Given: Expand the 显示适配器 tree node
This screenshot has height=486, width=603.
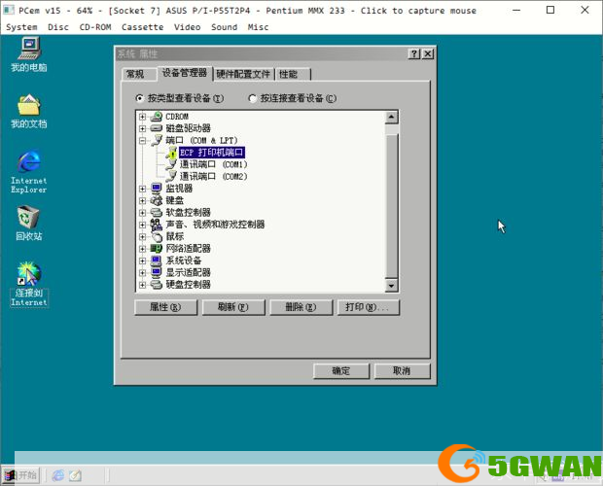Looking at the screenshot, I should (x=143, y=273).
